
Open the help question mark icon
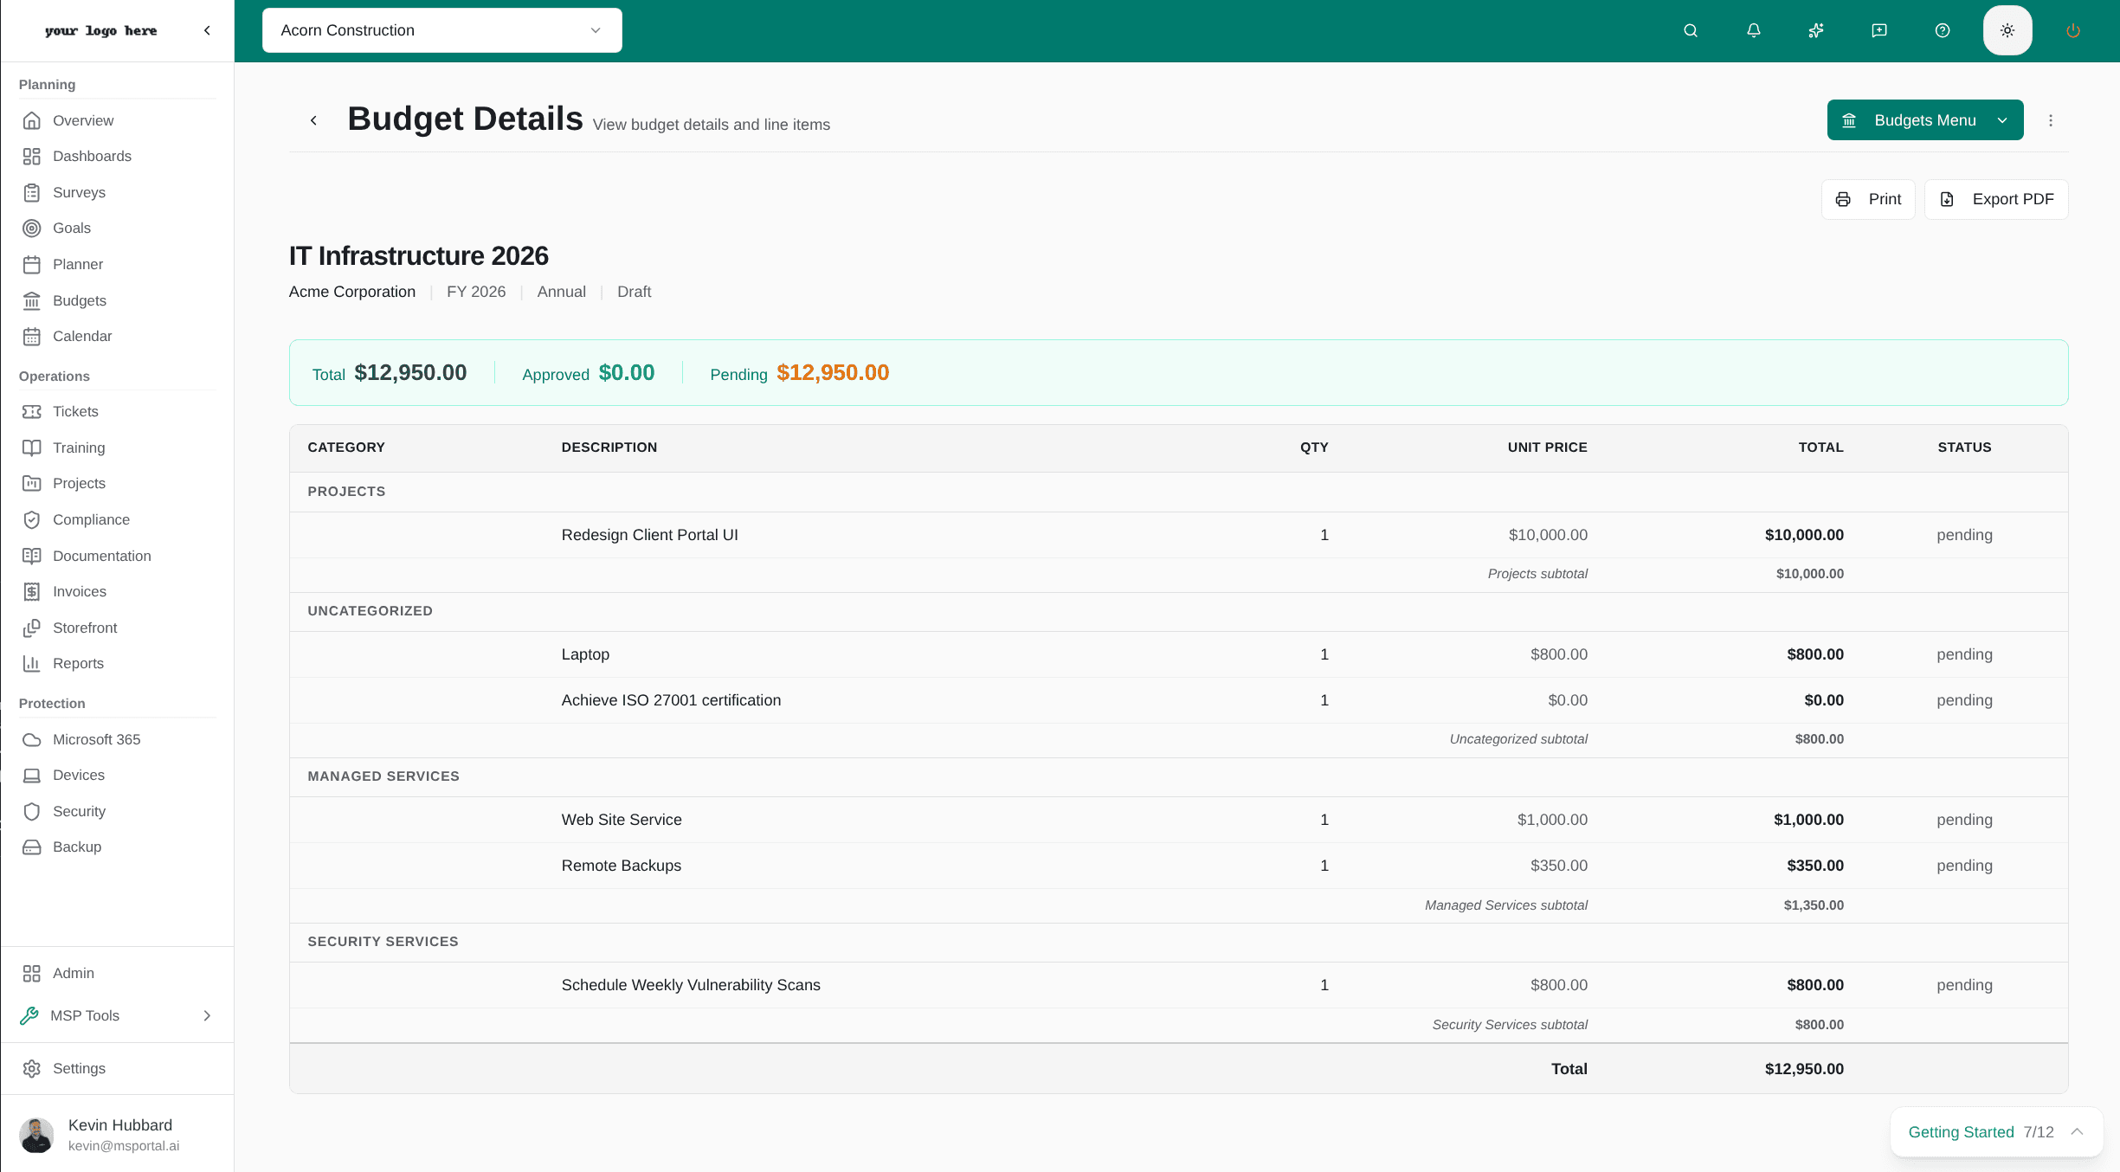pyautogui.click(x=1941, y=30)
